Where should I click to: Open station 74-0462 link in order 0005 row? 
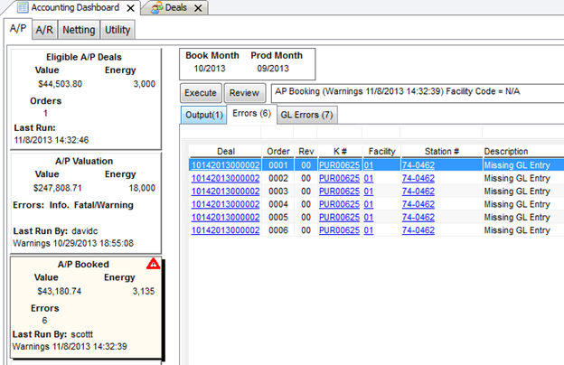(418, 218)
